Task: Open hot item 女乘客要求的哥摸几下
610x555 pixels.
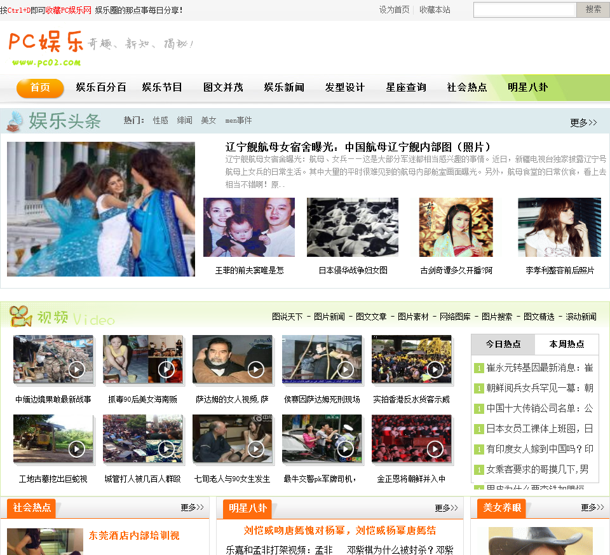Action: [538, 469]
